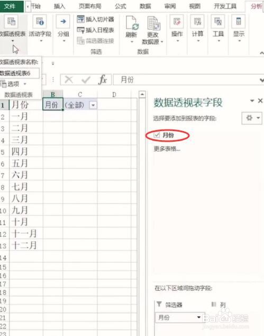Open the (全部) filter dropdown in C1
Image resolution: width=264 pixels, height=336 pixels.
pyautogui.click(x=93, y=105)
